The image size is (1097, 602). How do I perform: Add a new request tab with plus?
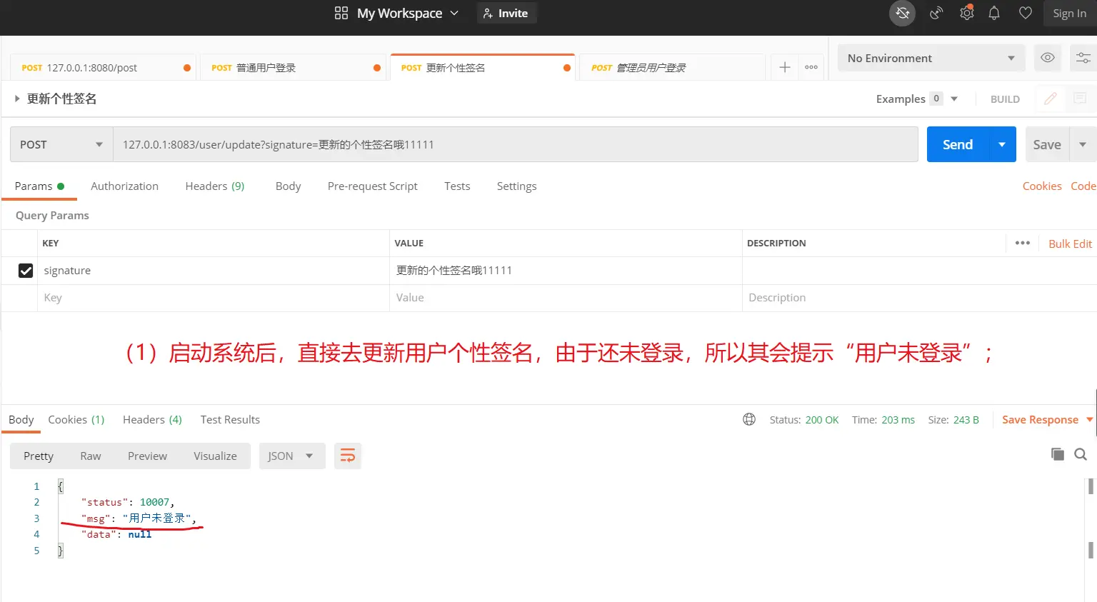(x=784, y=67)
